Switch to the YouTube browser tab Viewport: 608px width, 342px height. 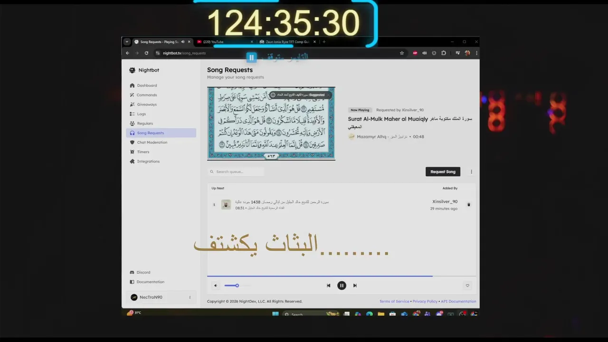pyautogui.click(x=225, y=42)
